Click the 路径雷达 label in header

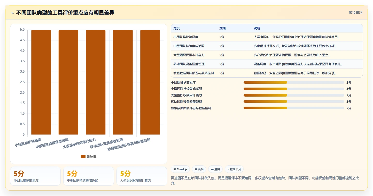(x=355, y=12)
